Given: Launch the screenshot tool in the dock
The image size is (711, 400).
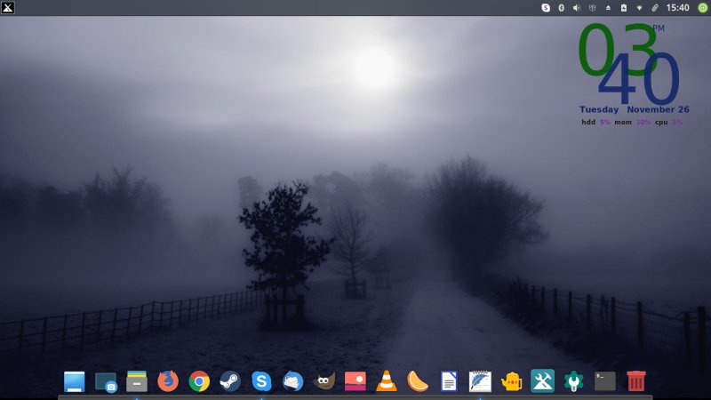Looking at the screenshot, I should tap(106, 382).
